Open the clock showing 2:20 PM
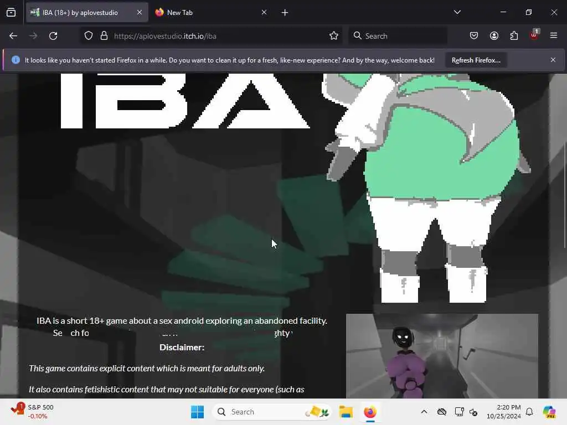 pos(503,412)
